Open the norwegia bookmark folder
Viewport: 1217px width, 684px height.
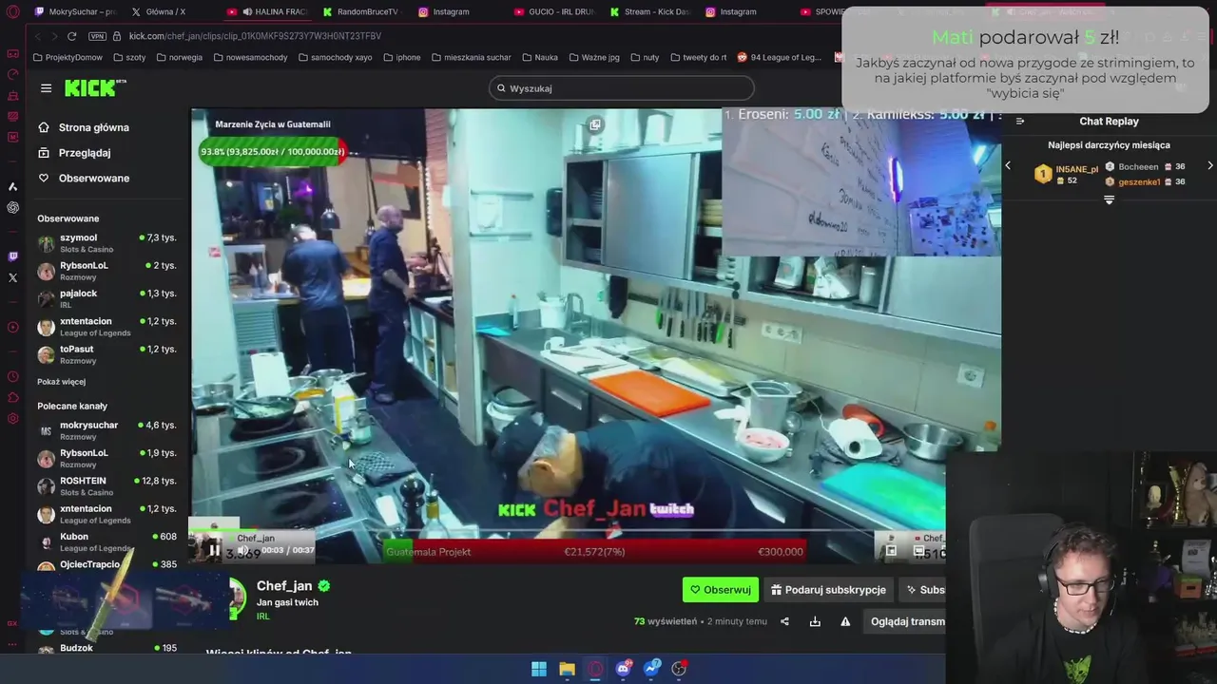(179, 57)
